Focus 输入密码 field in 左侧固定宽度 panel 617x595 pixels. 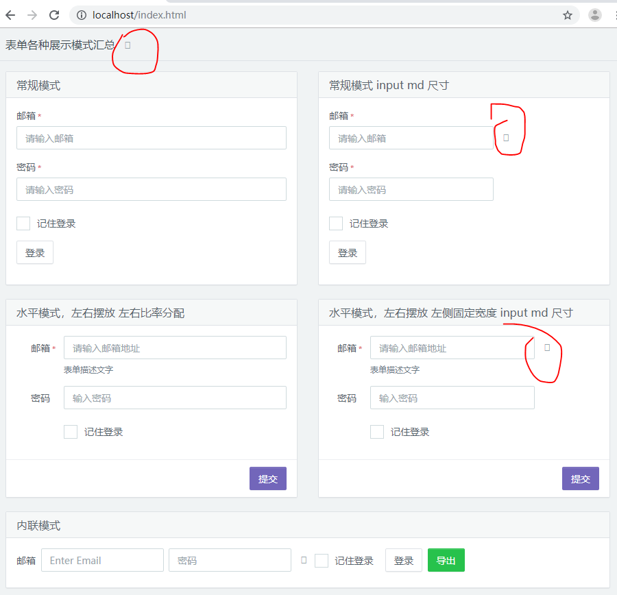pyautogui.click(x=452, y=398)
